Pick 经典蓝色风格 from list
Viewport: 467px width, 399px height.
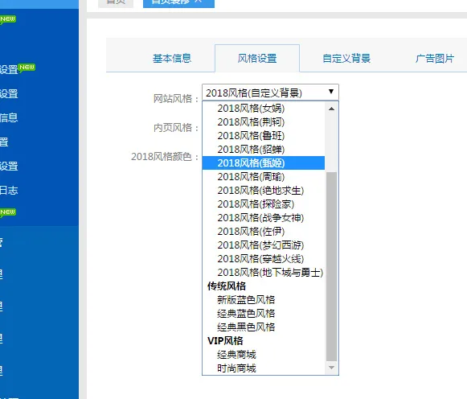264,314
